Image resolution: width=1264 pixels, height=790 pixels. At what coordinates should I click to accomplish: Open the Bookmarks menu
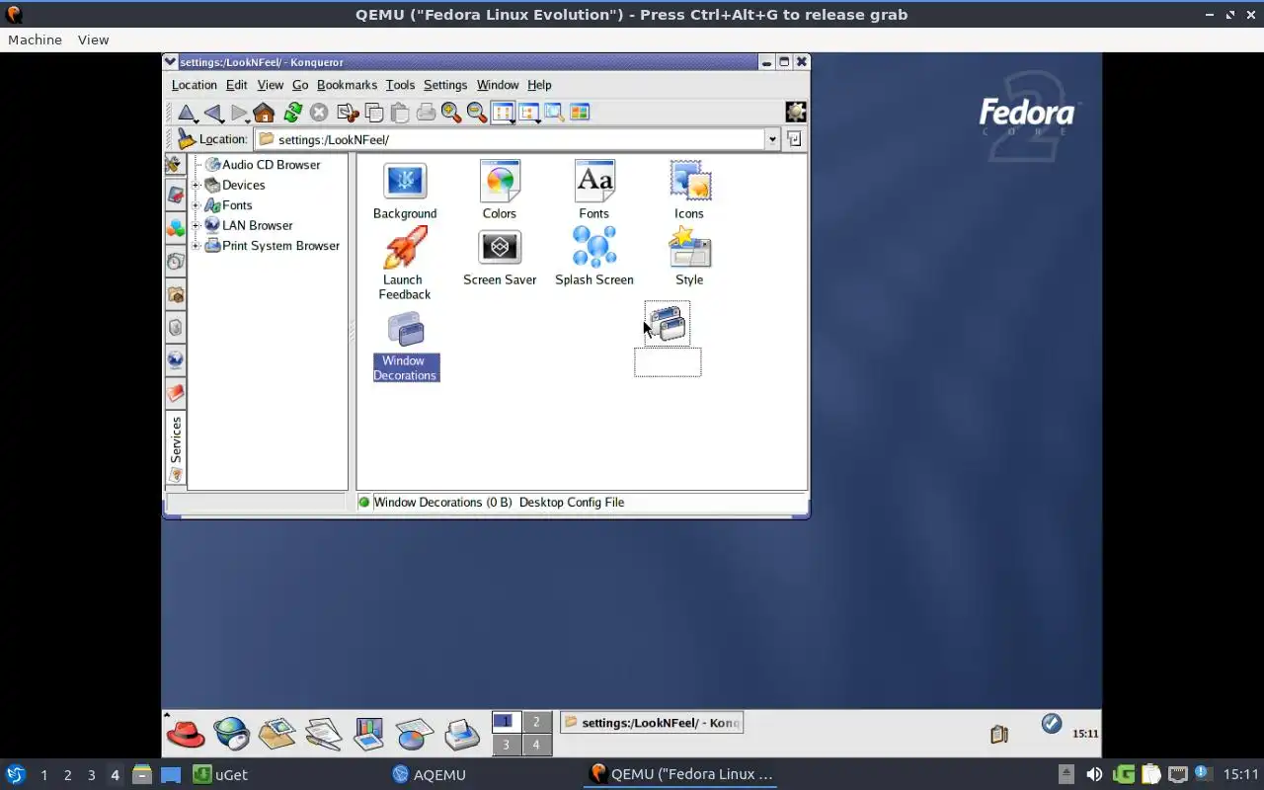coord(347,85)
